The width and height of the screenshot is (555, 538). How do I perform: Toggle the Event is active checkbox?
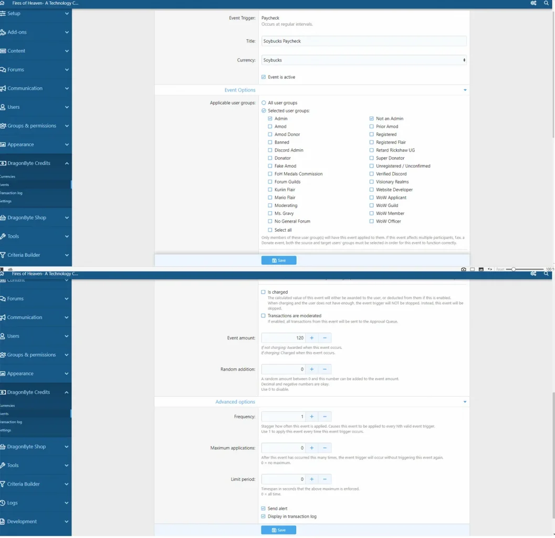[264, 77]
